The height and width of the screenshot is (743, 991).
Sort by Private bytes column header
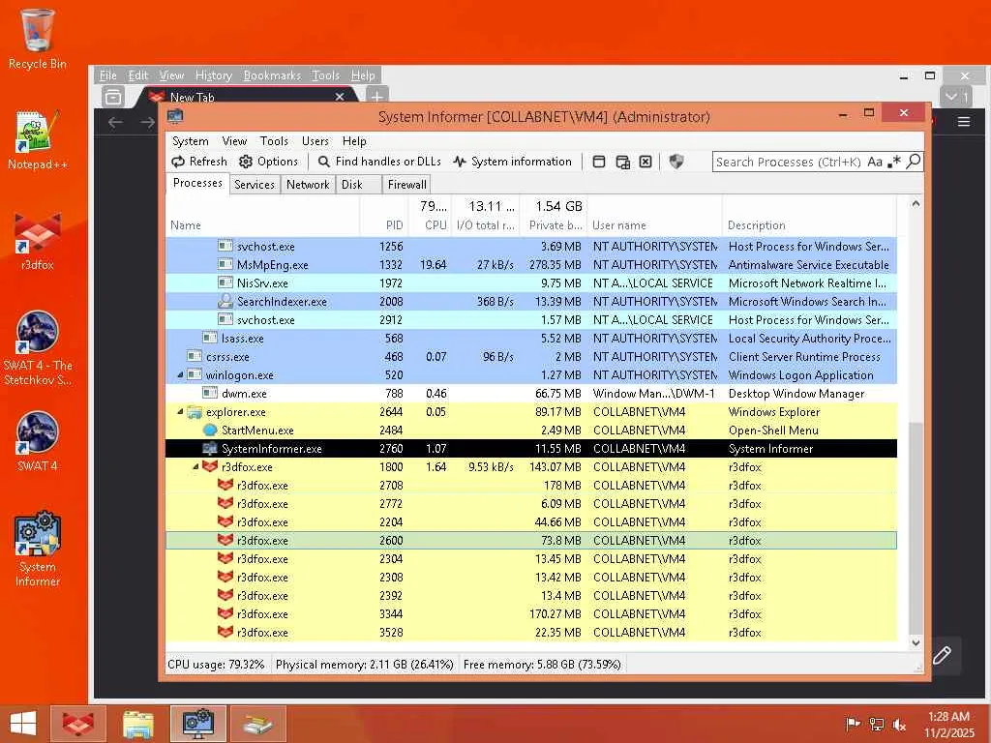pos(554,216)
